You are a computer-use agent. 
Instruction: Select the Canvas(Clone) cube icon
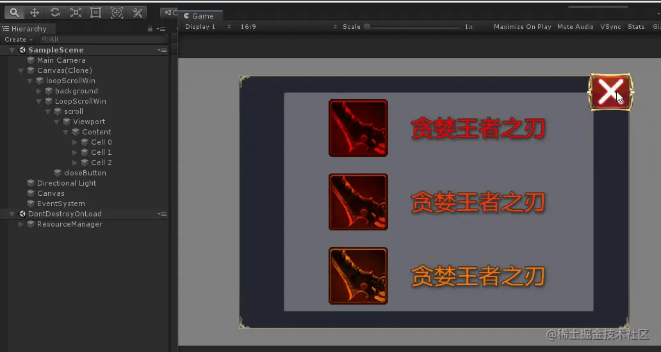(31, 70)
